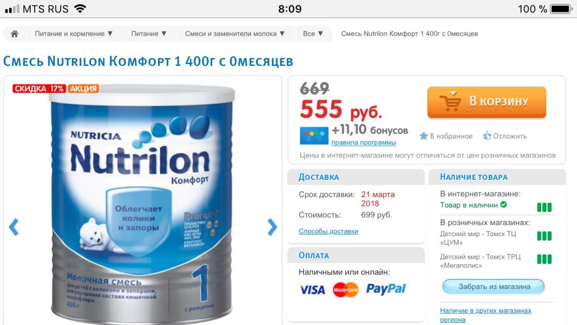Screen dimensions: 577x325
Task: Open Способы доставки link
Action: pos(328,231)
